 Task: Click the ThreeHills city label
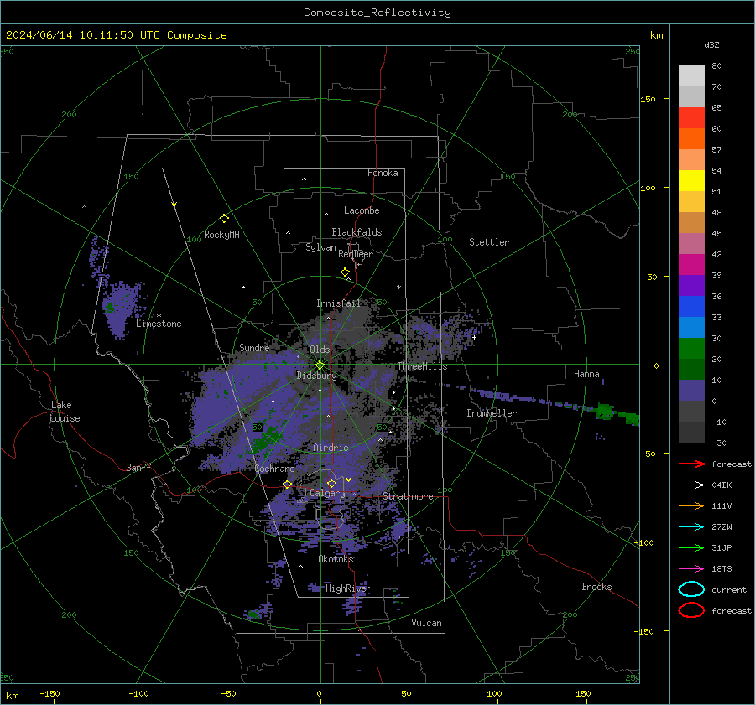click(x=422, y=366)
